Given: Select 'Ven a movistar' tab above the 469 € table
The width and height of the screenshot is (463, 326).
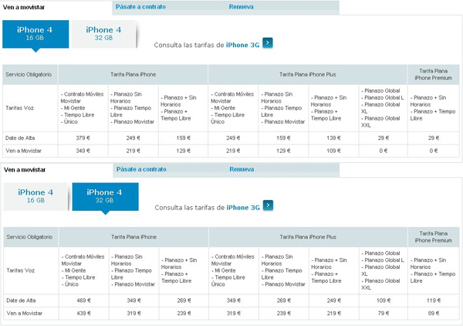Looking at the screenshot, I should (x=25, y=170).
